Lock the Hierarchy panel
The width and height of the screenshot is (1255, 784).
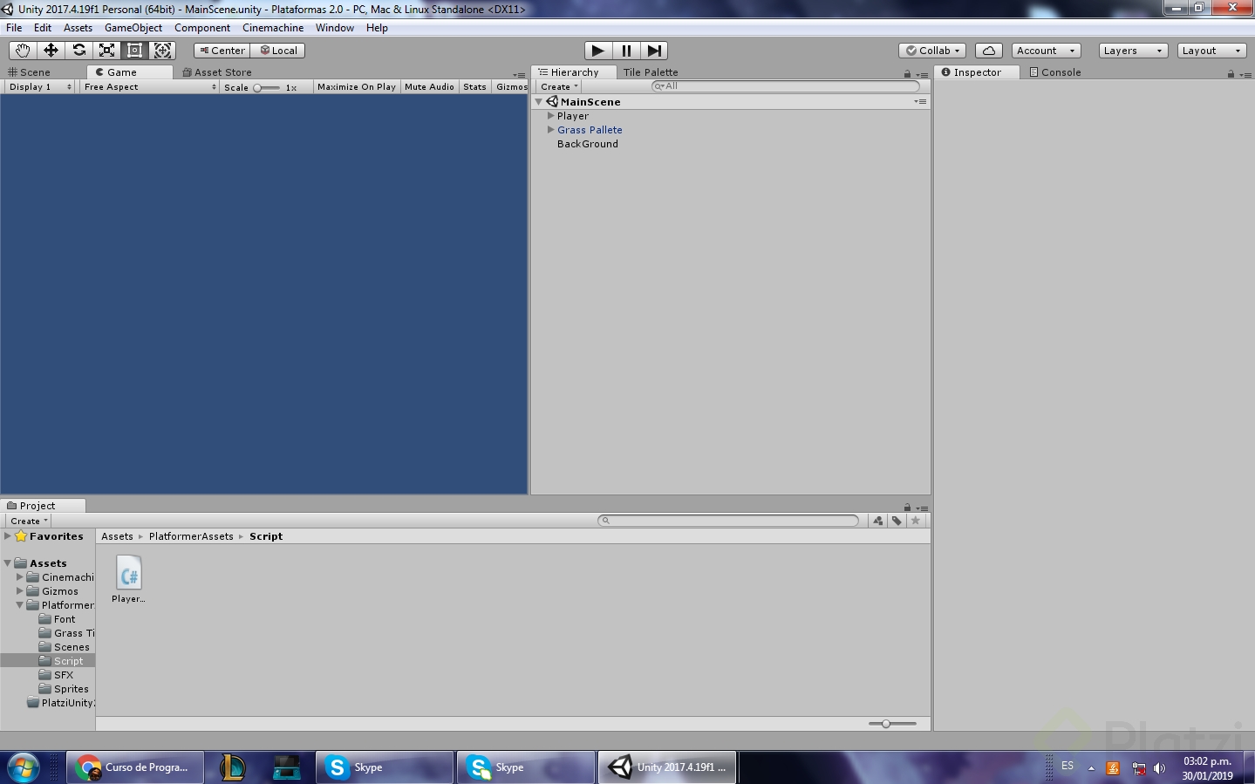click(907, 73)
